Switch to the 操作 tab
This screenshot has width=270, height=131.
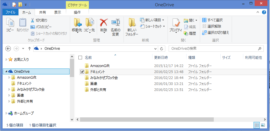tap(77, 12)
